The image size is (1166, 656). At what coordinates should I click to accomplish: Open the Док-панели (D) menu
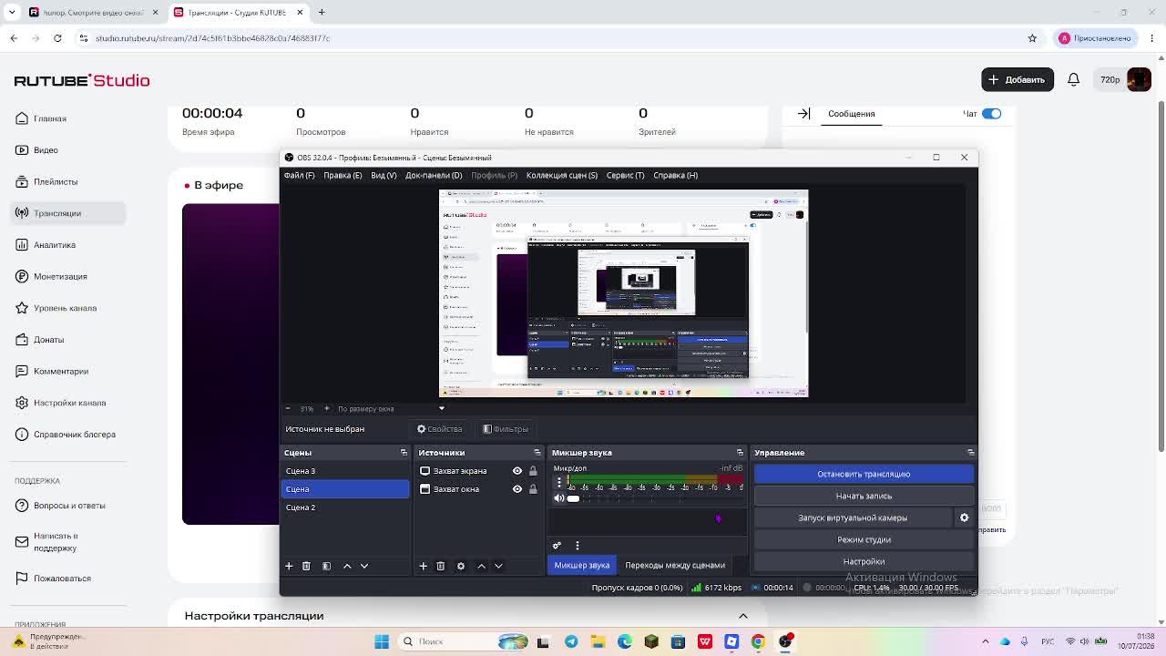point(434,175)
